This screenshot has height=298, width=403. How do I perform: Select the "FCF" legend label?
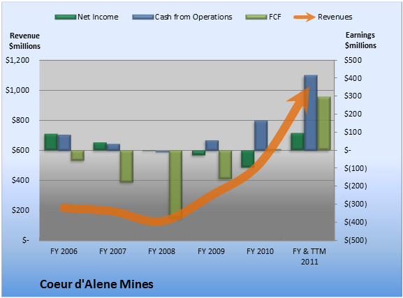coord(275,17)
